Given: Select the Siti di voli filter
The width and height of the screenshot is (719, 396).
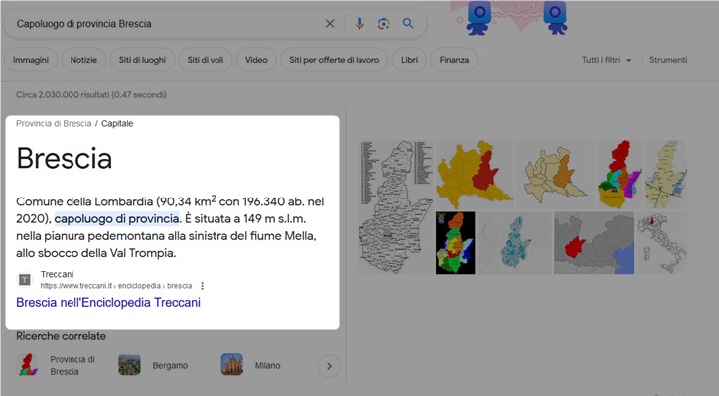Looking at the screenshot, I should [206, 60].
